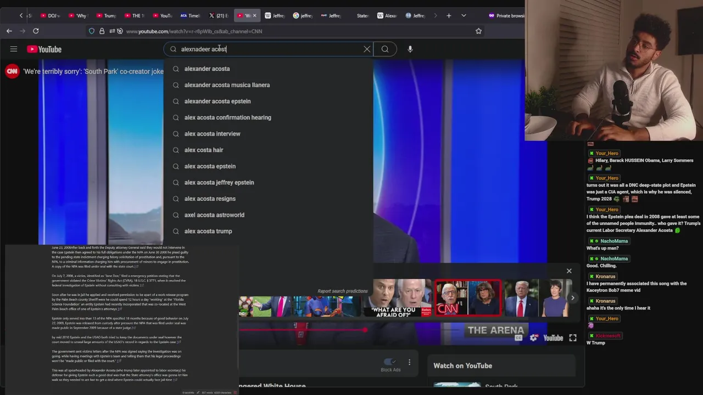Start voice search with the microphone
The width and height of the screenshot is (703, 395).
pos(410,49)
